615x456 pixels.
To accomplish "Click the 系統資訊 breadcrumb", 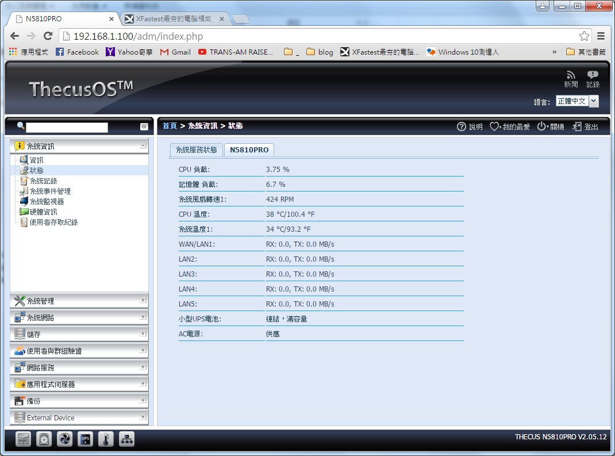I will click(x=202, y=125).
